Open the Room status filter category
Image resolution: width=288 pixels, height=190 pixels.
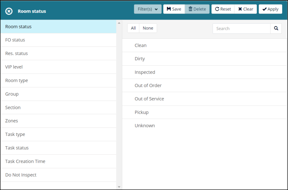pos(58,26)
